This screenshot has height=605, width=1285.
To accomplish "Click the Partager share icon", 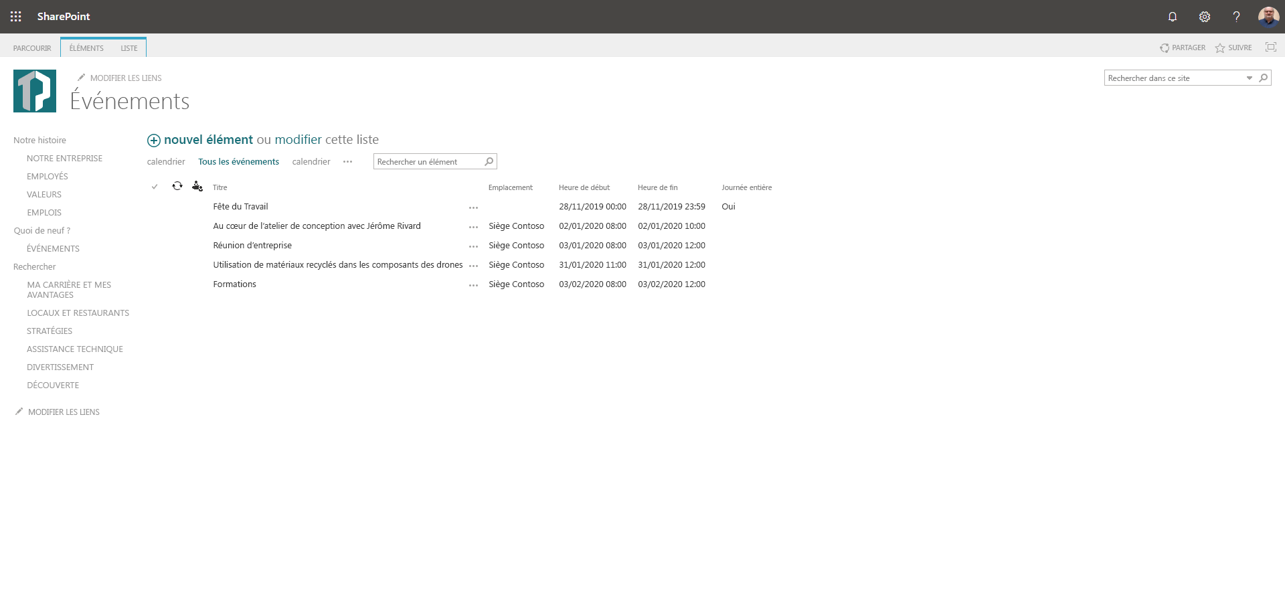I will click(x=1165, y=48).
